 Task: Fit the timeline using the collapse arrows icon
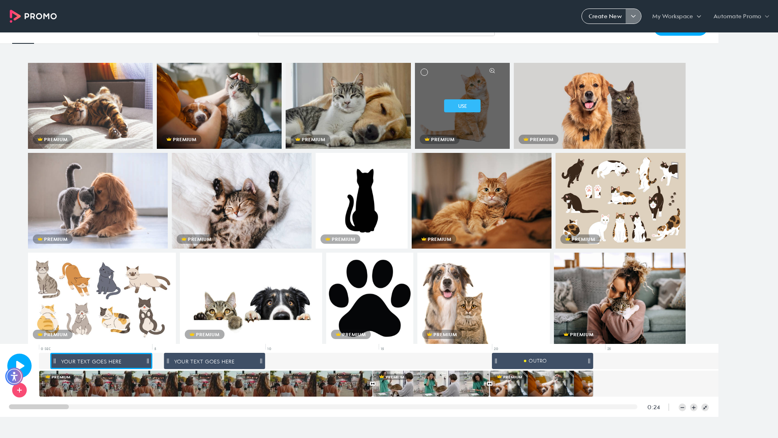coord(705,408)
